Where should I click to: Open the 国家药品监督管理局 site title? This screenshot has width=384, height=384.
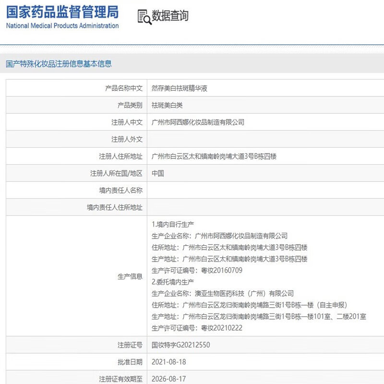point(62,12)
